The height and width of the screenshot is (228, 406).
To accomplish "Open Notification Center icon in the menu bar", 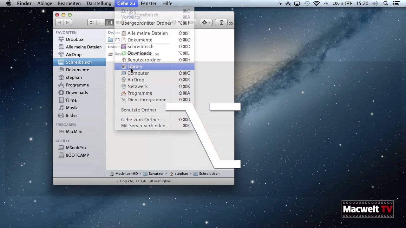I will (396, 3).
